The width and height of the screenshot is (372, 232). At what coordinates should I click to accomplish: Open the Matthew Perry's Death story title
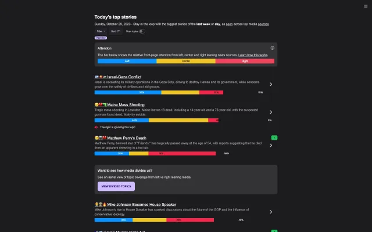click(x=127, y=138)
